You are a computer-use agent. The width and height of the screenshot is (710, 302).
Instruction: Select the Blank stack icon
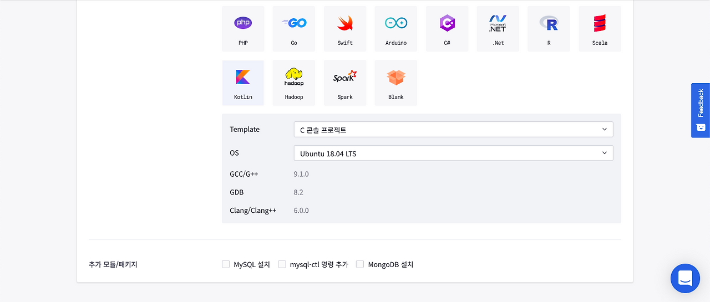point(396,83)
